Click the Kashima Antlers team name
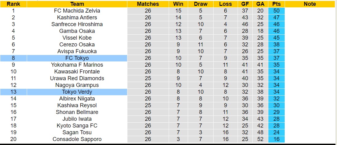Viewport: 337px width, 145px height. (x=77, y=18)
